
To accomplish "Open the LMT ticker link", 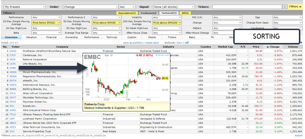I will click(x=12, y=119).
